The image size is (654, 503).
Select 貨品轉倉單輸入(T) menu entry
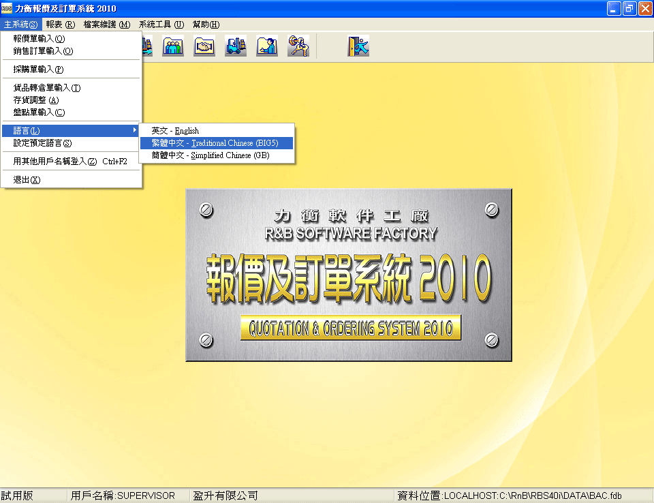coord(72,88)
